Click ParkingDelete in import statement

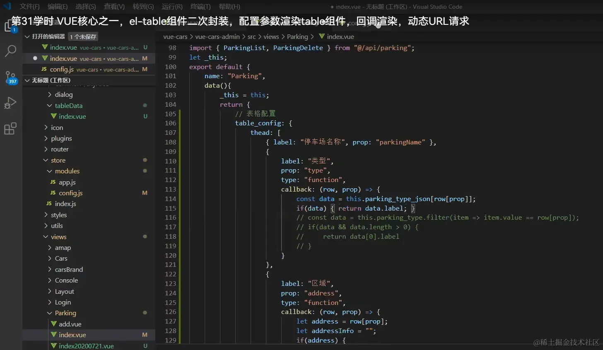tap(298, 48)
